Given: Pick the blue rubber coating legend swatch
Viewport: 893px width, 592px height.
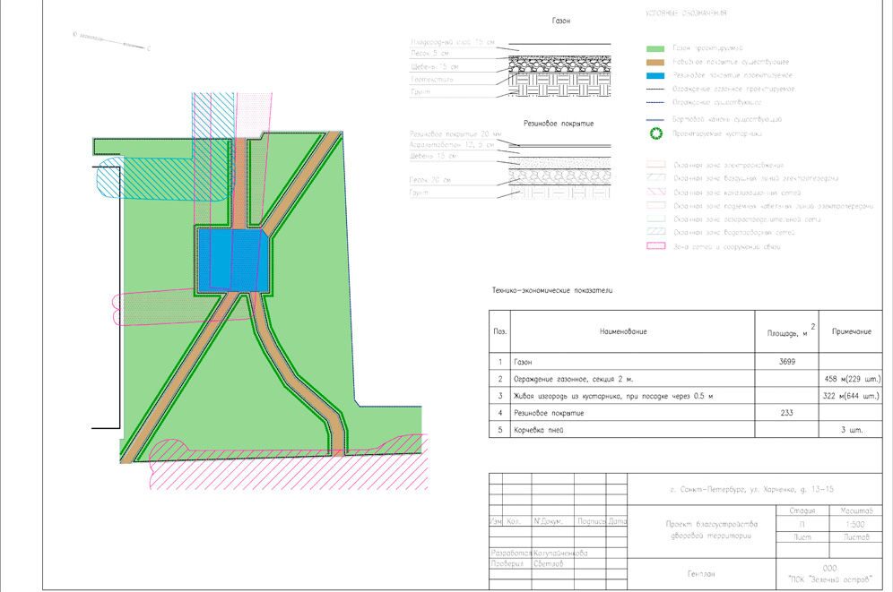Looking at the screenshot, I should (655, 76).
